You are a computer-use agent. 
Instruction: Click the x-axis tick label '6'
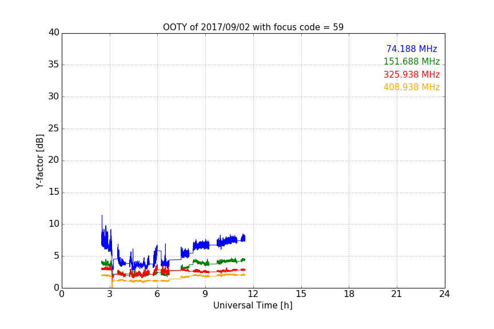pyautogui.click(x=157, y=294)
